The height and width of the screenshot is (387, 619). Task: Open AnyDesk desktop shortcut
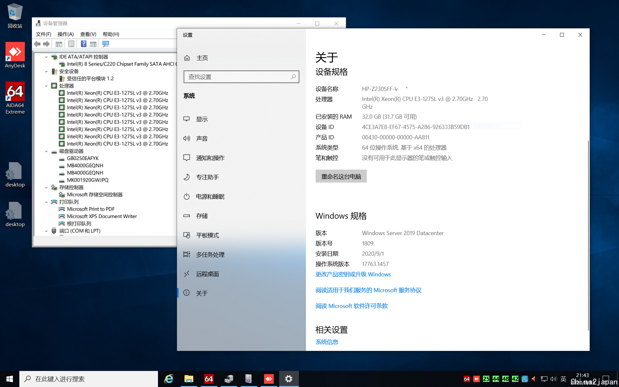coord(15,55)
